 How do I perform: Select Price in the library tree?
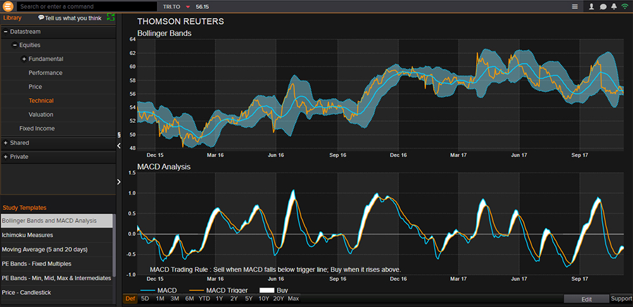pyautogui.click(x=35, y=87)
